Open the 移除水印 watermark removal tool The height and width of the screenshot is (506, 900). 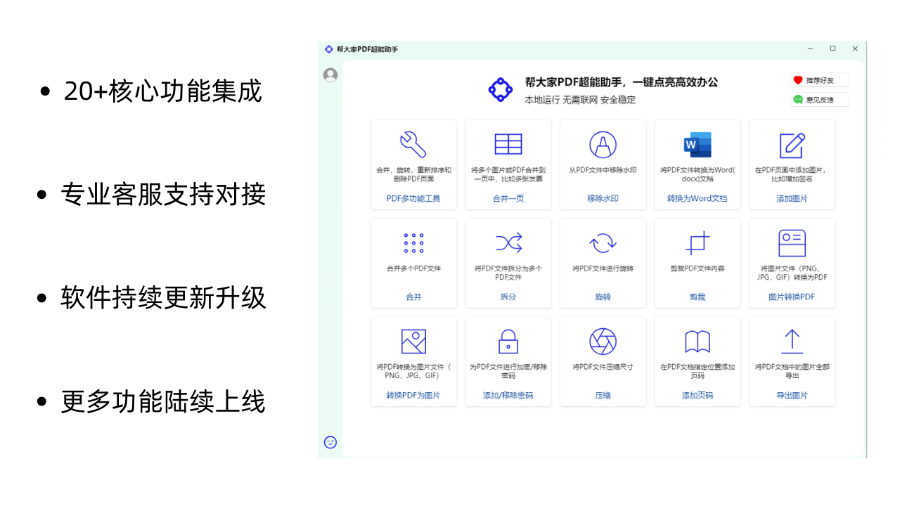click(603, 145)
